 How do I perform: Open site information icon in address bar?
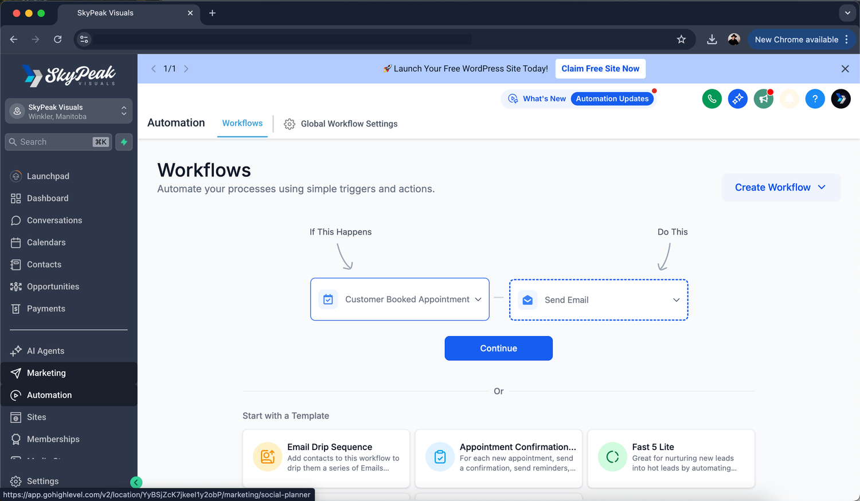pos(84,40)
